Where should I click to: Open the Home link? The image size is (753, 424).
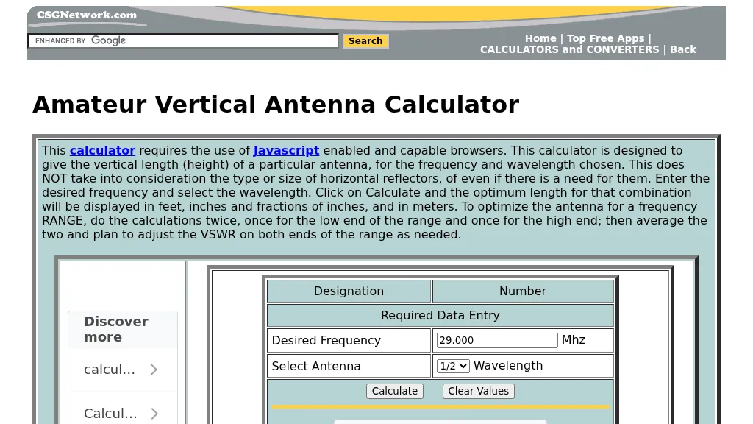pos(540,38)
